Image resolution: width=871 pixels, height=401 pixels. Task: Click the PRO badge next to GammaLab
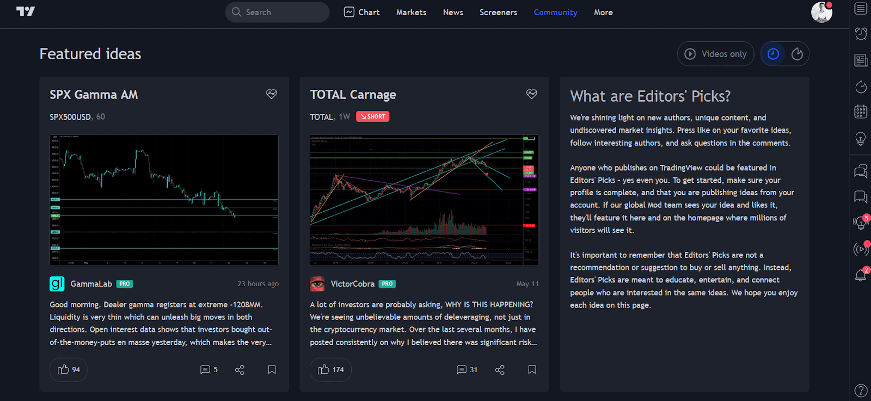coord(125,283)
